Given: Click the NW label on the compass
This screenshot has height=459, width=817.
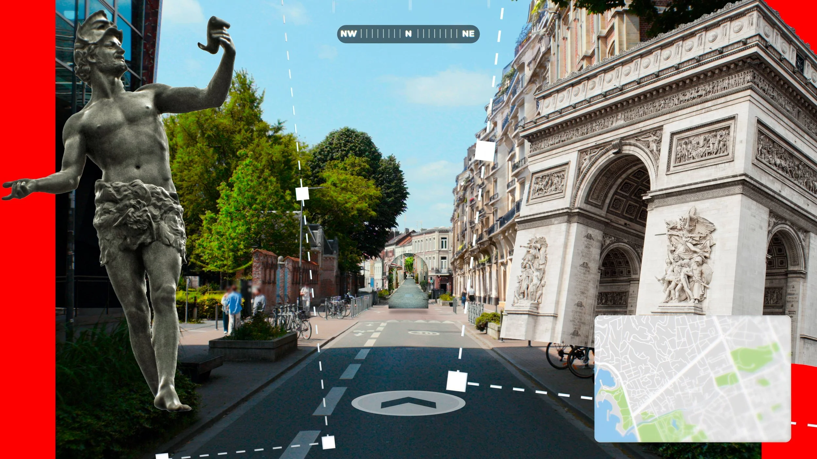Looking at the screenshot, I should (x=349, y=34).
